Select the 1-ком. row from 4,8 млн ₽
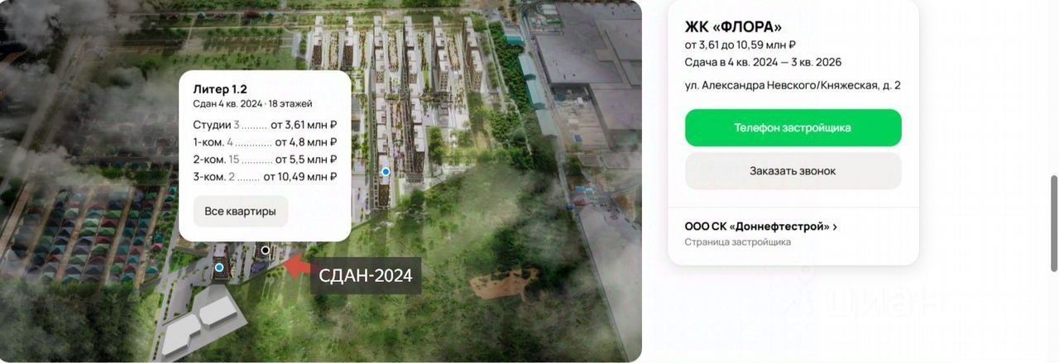This screenshot has width=1059, height=363. [265, 142]
